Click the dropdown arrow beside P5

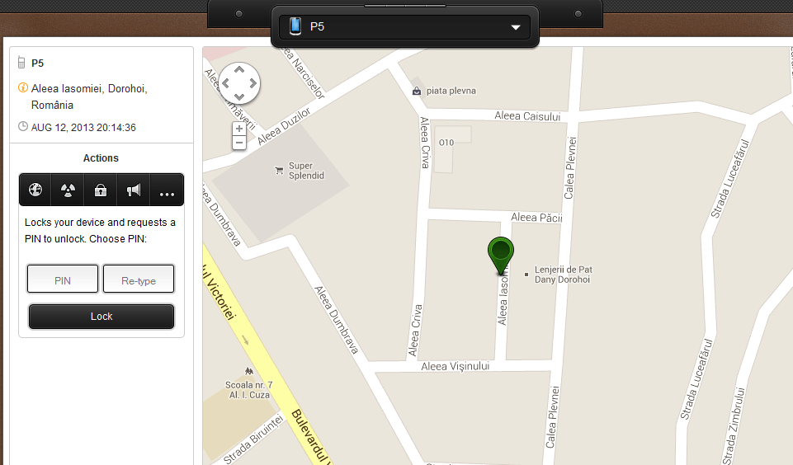(517, 27)
